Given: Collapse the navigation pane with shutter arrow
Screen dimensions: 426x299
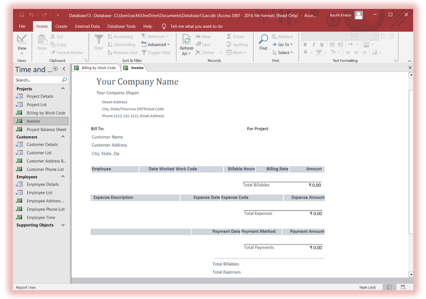Looking at the screenshot, I should click(x=64, y=69).
